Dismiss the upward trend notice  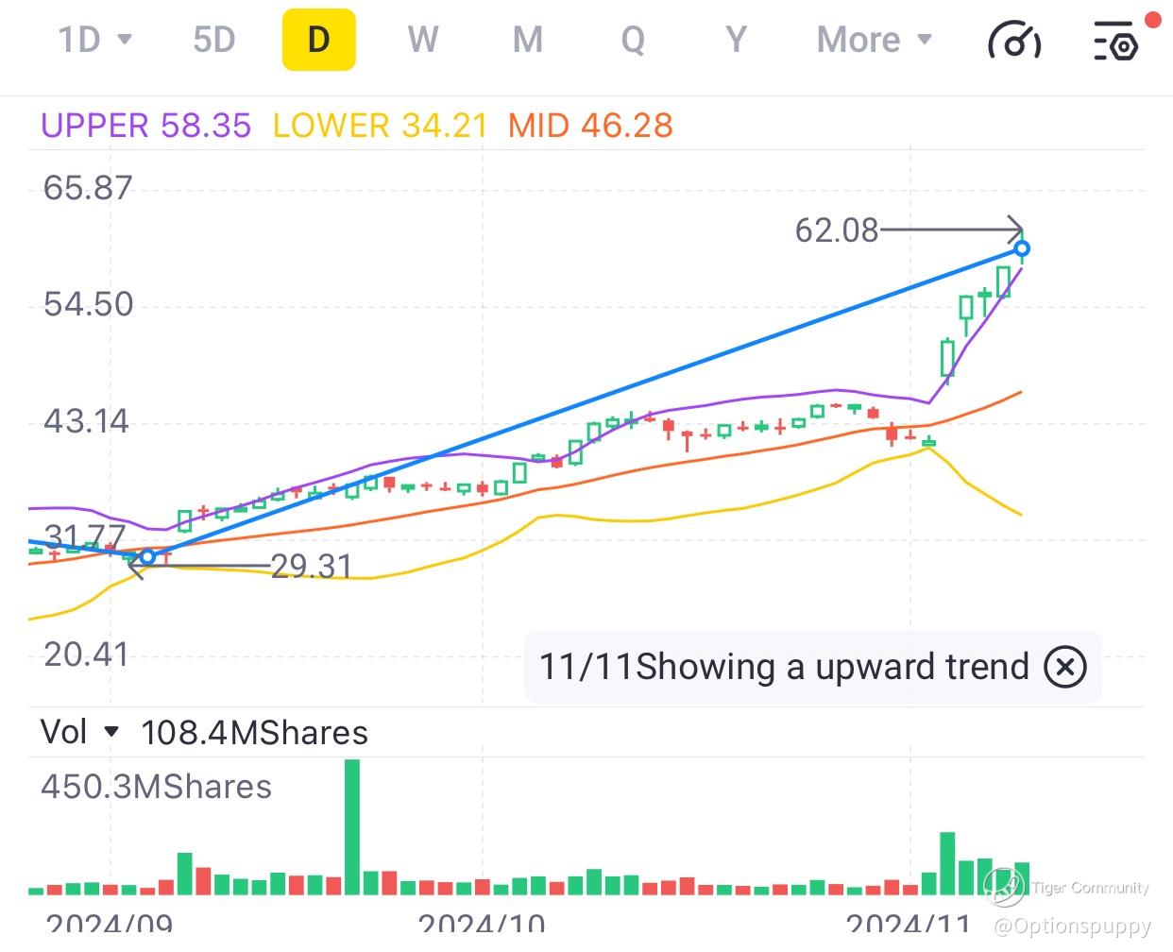pyautogui.click(x=1065, y=667)
